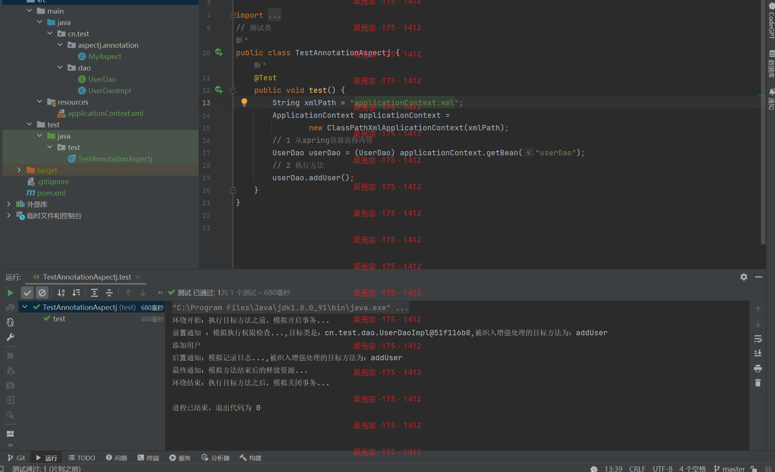Collapse all test results
This screenshot has height=472, width=775.
pyautogui.click(x=109, y=292)
